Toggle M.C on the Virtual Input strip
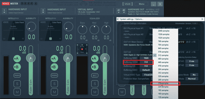The width and height of the screenshot is (205, 99). pyautogui.click(x=95, y=75)
